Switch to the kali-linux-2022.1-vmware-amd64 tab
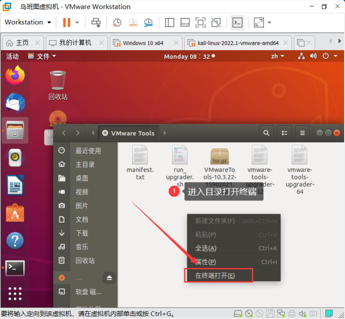 click(238, 43)
